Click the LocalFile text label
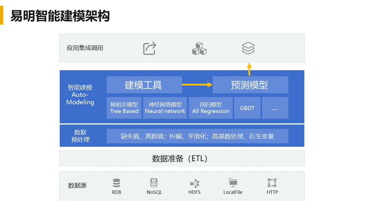This screenshot has width=371, height=208. coord(233,192)
